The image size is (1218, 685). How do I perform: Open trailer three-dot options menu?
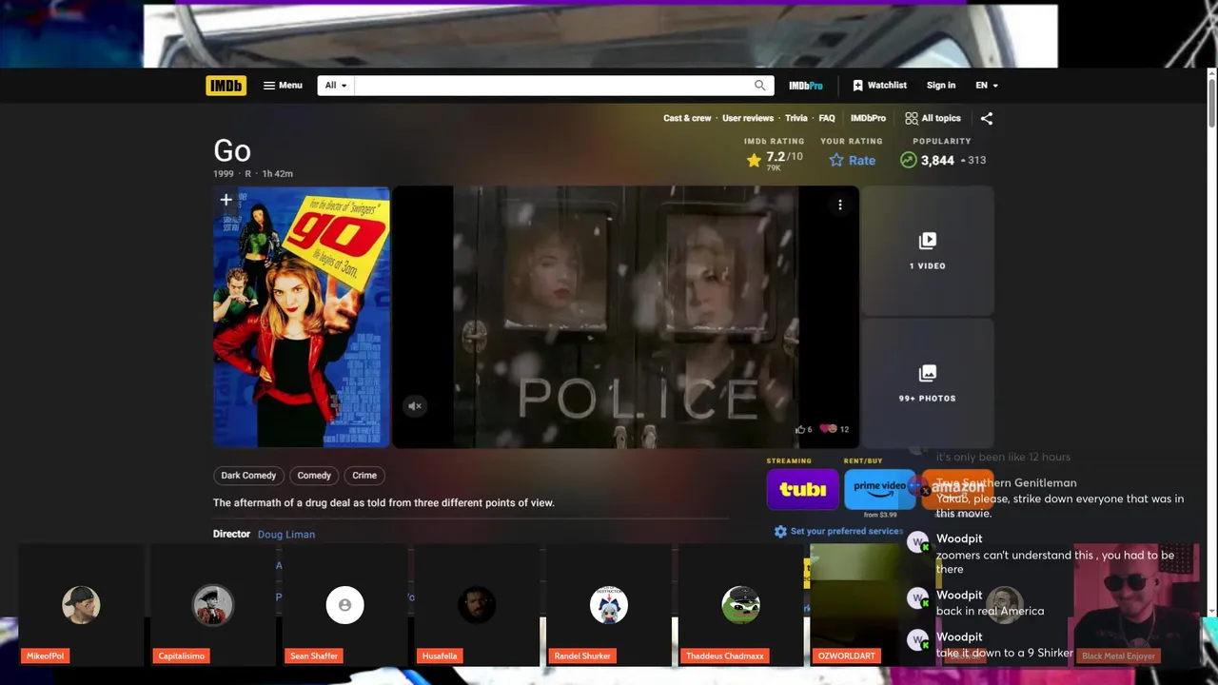[x=839, y=205]
